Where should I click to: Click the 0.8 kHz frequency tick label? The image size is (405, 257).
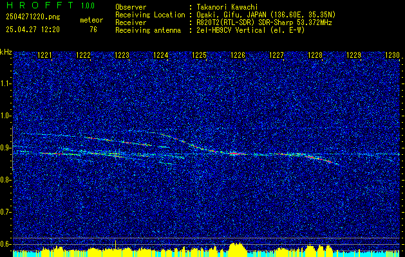click(6, 180)
